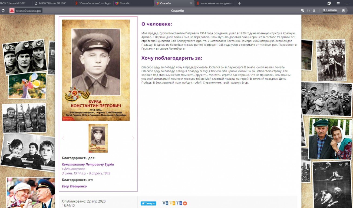Screen dimensions: 353x208
Task: Share via Odnoklassniki share icon
Action: [x=172, y=203]
